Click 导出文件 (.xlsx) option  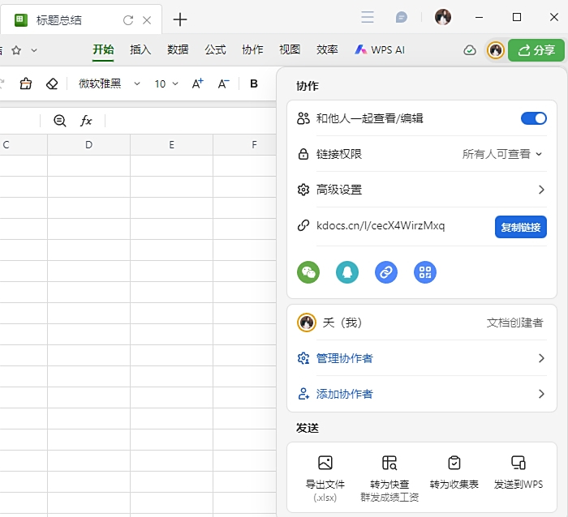(x=325, y=478)
